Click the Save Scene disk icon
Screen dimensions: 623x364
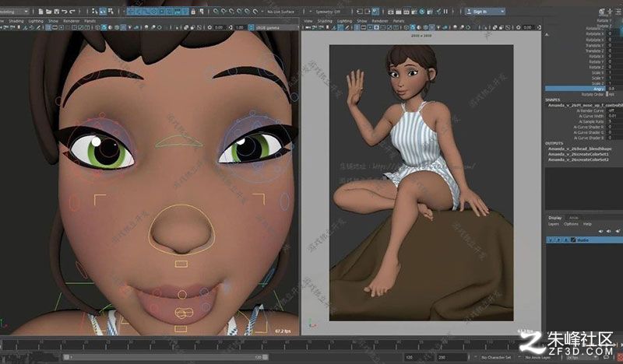click(x=56, y=12)
